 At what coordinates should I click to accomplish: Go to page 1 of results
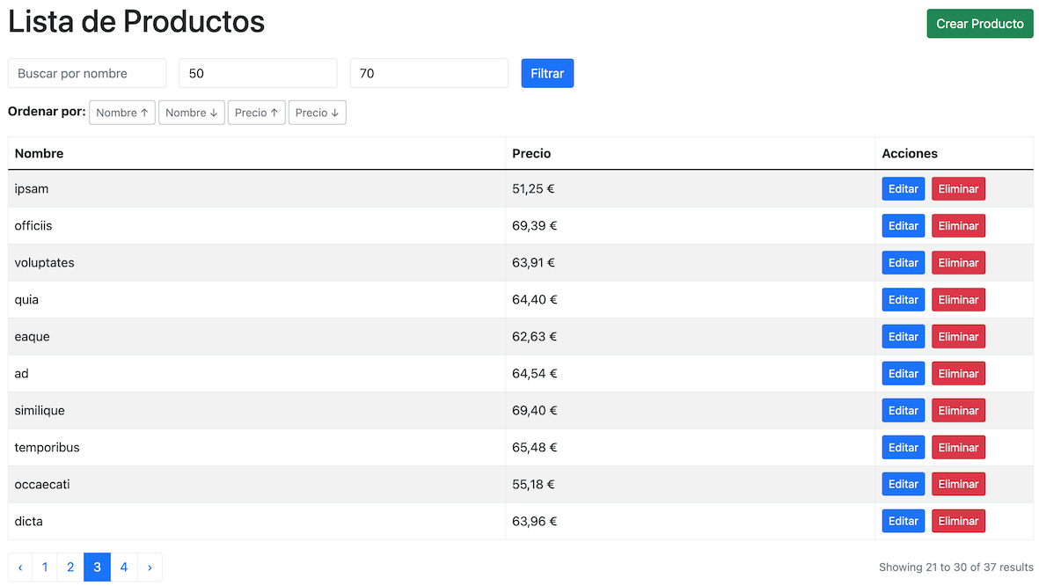44,567
